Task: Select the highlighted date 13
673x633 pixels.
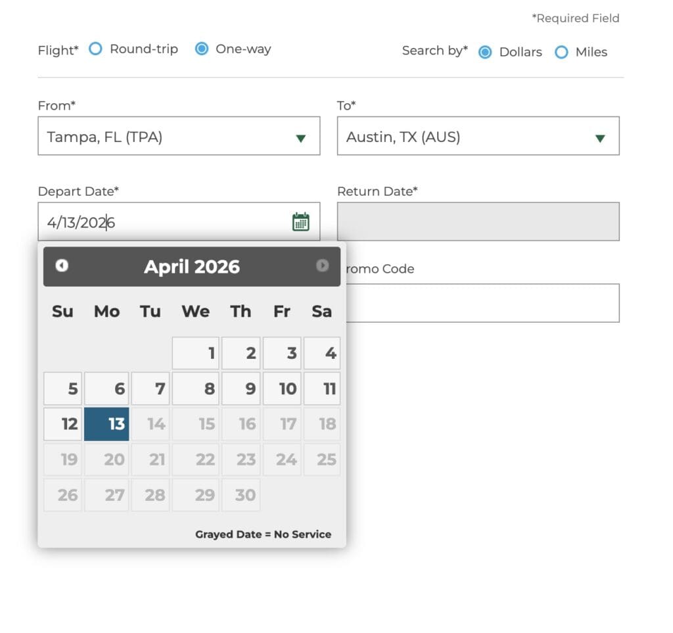Action: point(106,424)
